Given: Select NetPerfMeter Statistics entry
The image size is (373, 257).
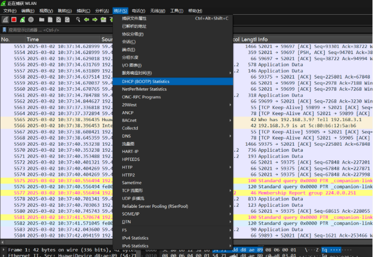Looking at the screenshot, I should pos(173,89).
